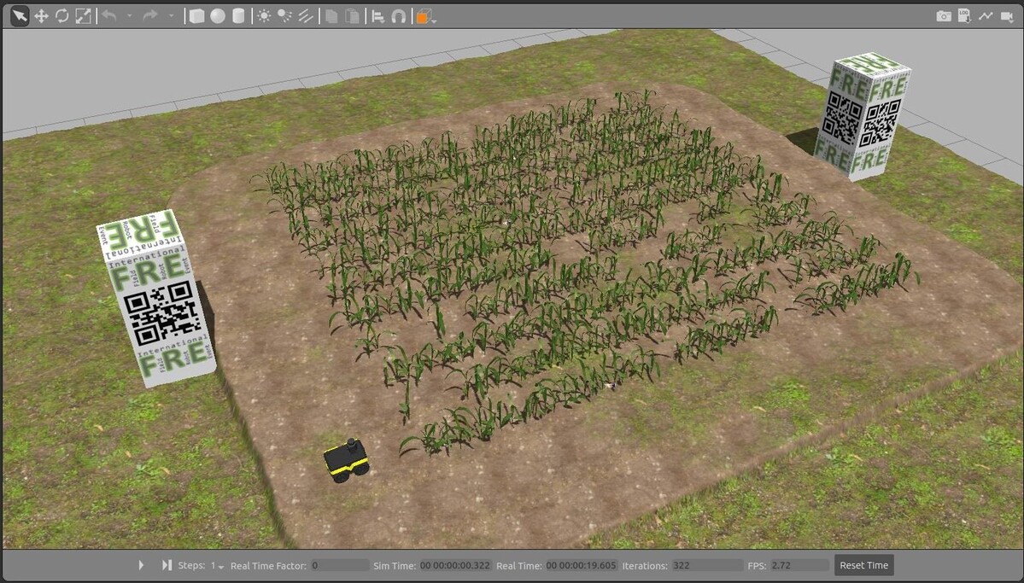The image size is (1024, 583).
Task: Toggle the snap magnet tool
Action: tap(398, 16)
